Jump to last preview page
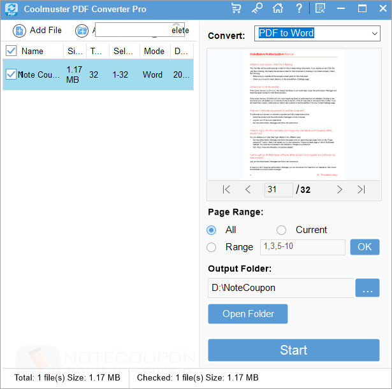The width and height of the screenshot is (392, 389). pyautogui.click(x=361, y=190)
